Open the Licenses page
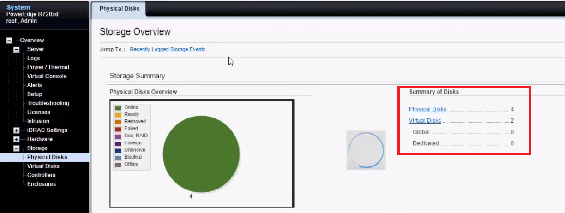Screen dimensions: 565x213 (38, 112)
